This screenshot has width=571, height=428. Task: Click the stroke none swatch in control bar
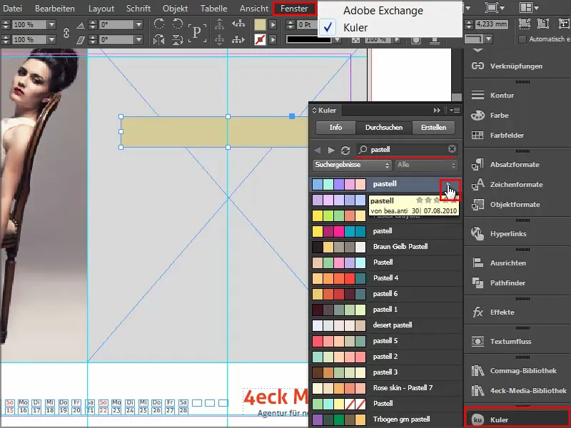tap(260, 39)
